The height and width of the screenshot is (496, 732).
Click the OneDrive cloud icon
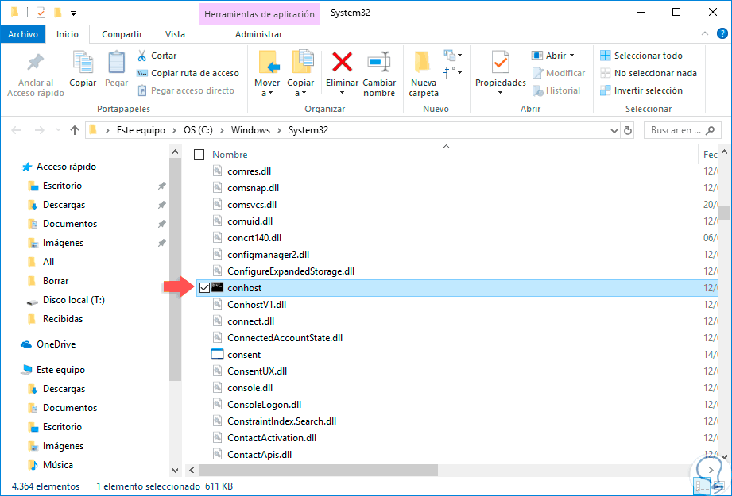26,344
